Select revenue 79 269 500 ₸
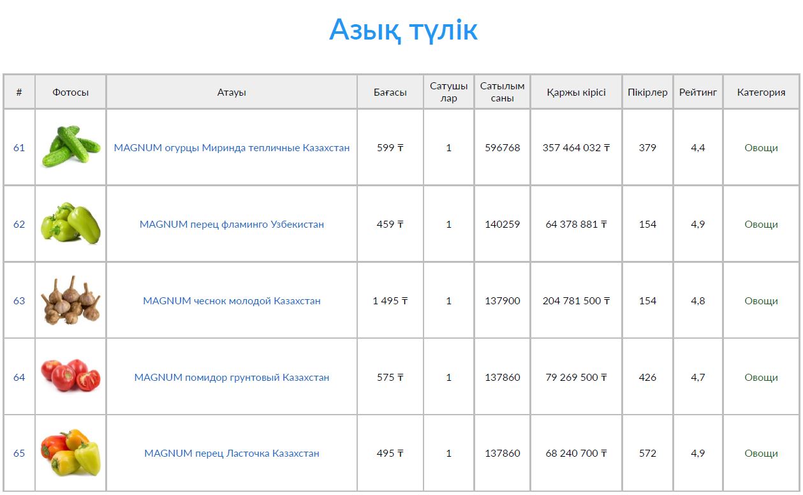 [576, 377]
